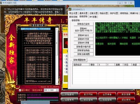The image size is (140, 104).
Task: Collapse the server list tree expander
Action: [x=19, y=29]
